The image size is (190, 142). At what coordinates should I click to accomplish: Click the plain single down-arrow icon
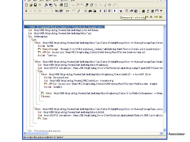pyautogui.click(x=100, y=11)
